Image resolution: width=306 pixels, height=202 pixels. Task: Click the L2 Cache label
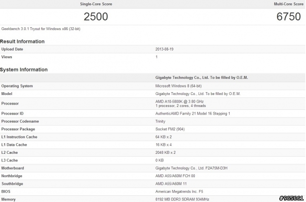pos(10,153)
